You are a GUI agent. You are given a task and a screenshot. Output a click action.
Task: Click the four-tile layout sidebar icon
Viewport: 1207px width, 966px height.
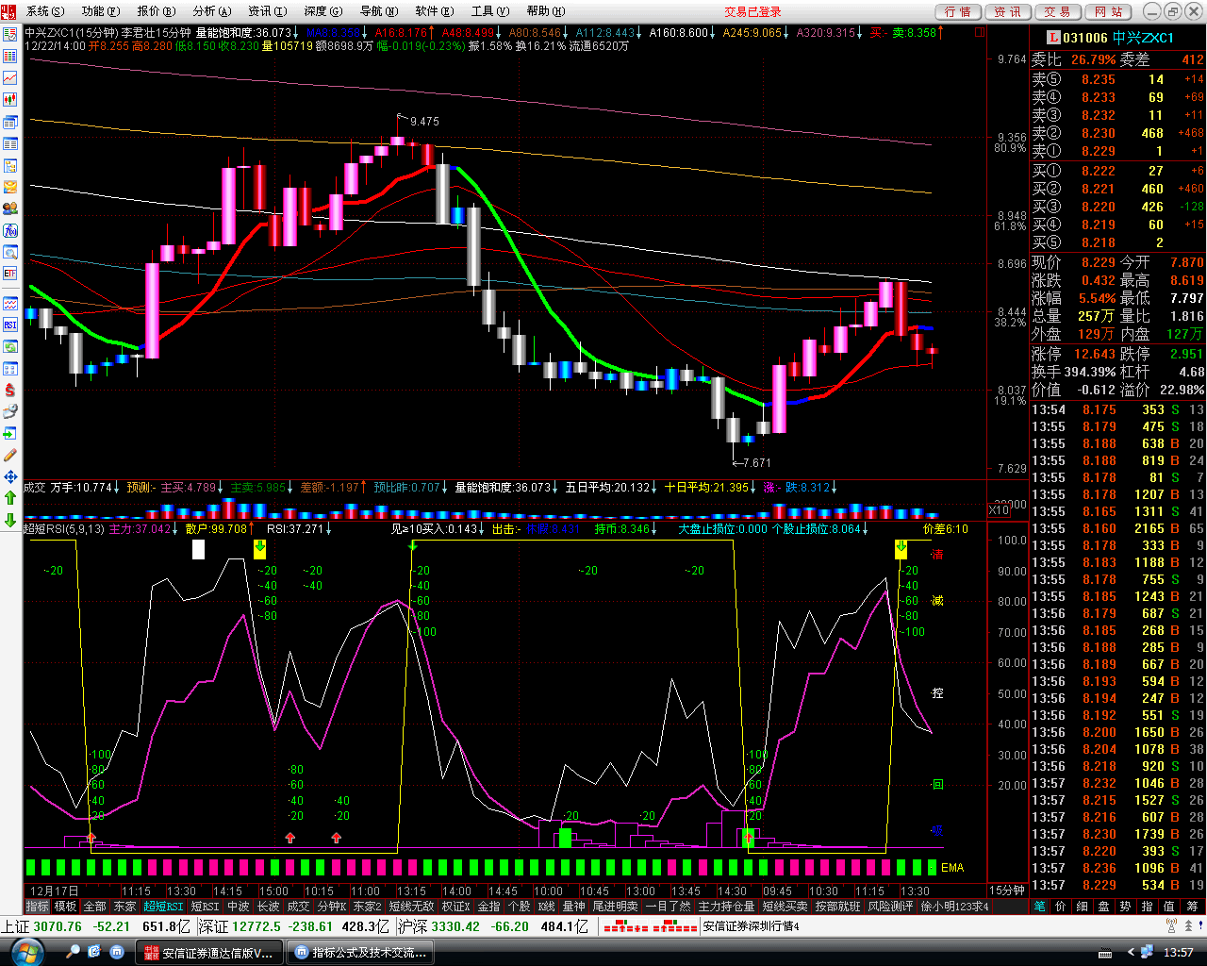10,370
